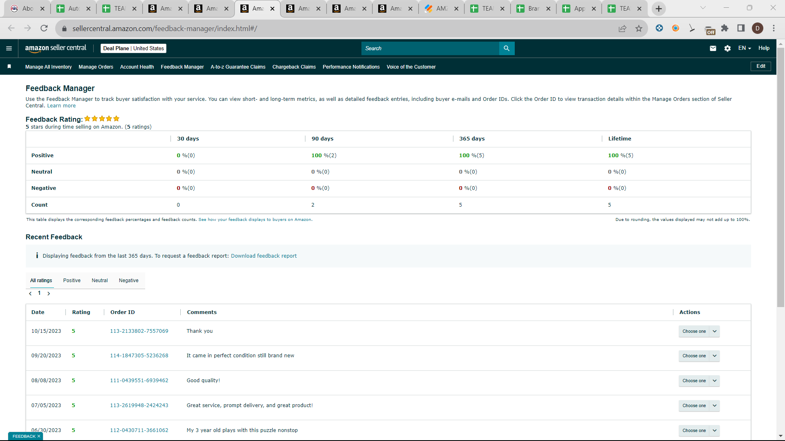Click Download feedback report link
Screen dimensions: 785x441
pyautogui.click(x=264, y=256)
